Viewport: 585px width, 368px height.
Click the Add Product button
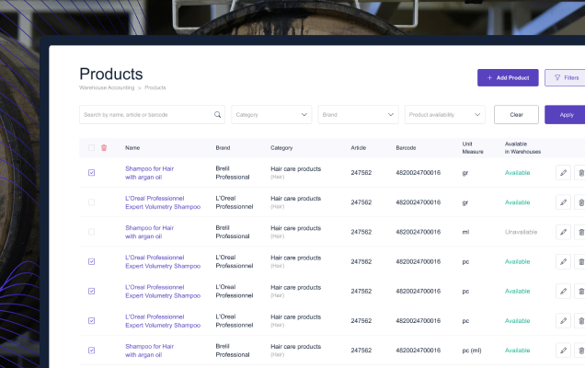(508, 77)
